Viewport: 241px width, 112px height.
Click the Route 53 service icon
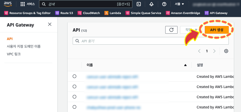point(57,13)
